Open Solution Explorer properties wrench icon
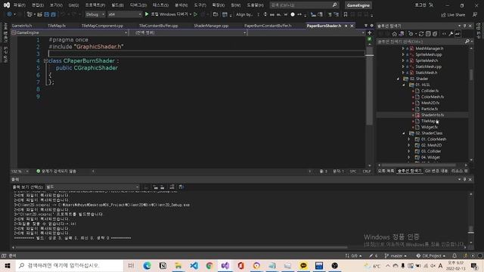 451,34
